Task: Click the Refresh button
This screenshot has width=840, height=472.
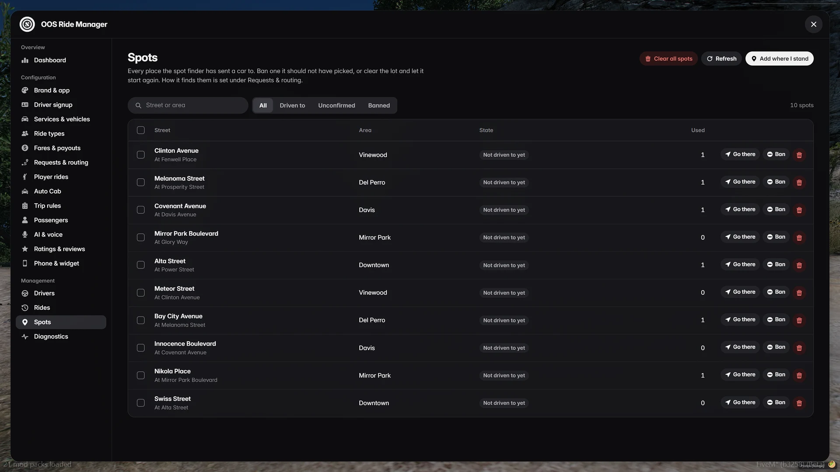Action: (x=721, y=59)
